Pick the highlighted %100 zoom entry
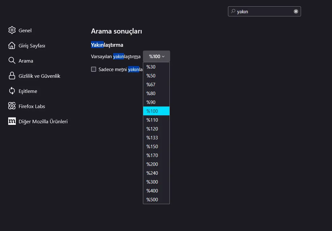This screenshot has height=231, width=332. 156,111
